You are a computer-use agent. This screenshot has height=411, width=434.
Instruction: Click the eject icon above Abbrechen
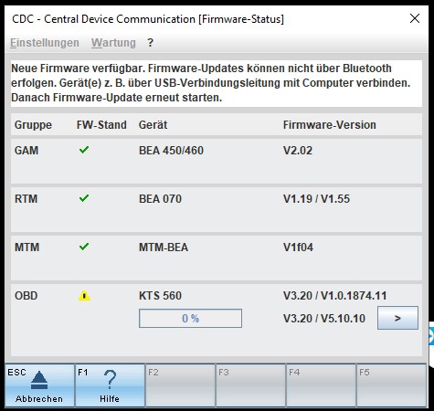(39, 380)
